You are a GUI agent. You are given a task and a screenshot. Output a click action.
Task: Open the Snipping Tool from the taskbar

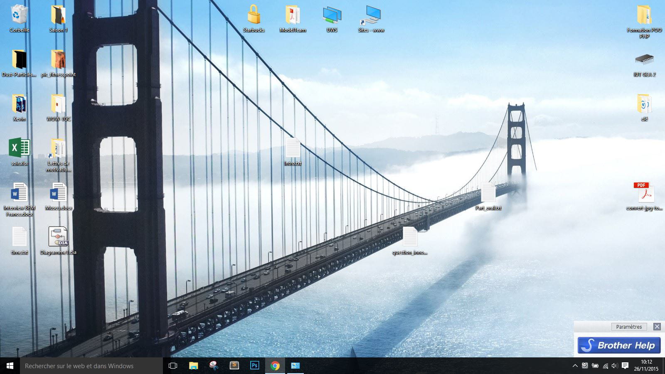214,366
